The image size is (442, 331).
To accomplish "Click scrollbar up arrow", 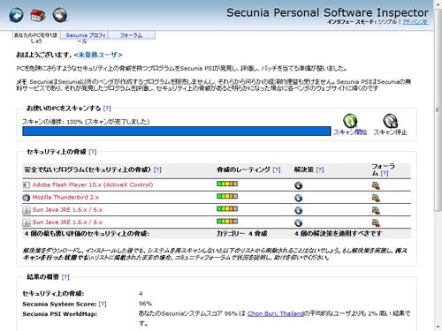I will click(x=438, y=4).
